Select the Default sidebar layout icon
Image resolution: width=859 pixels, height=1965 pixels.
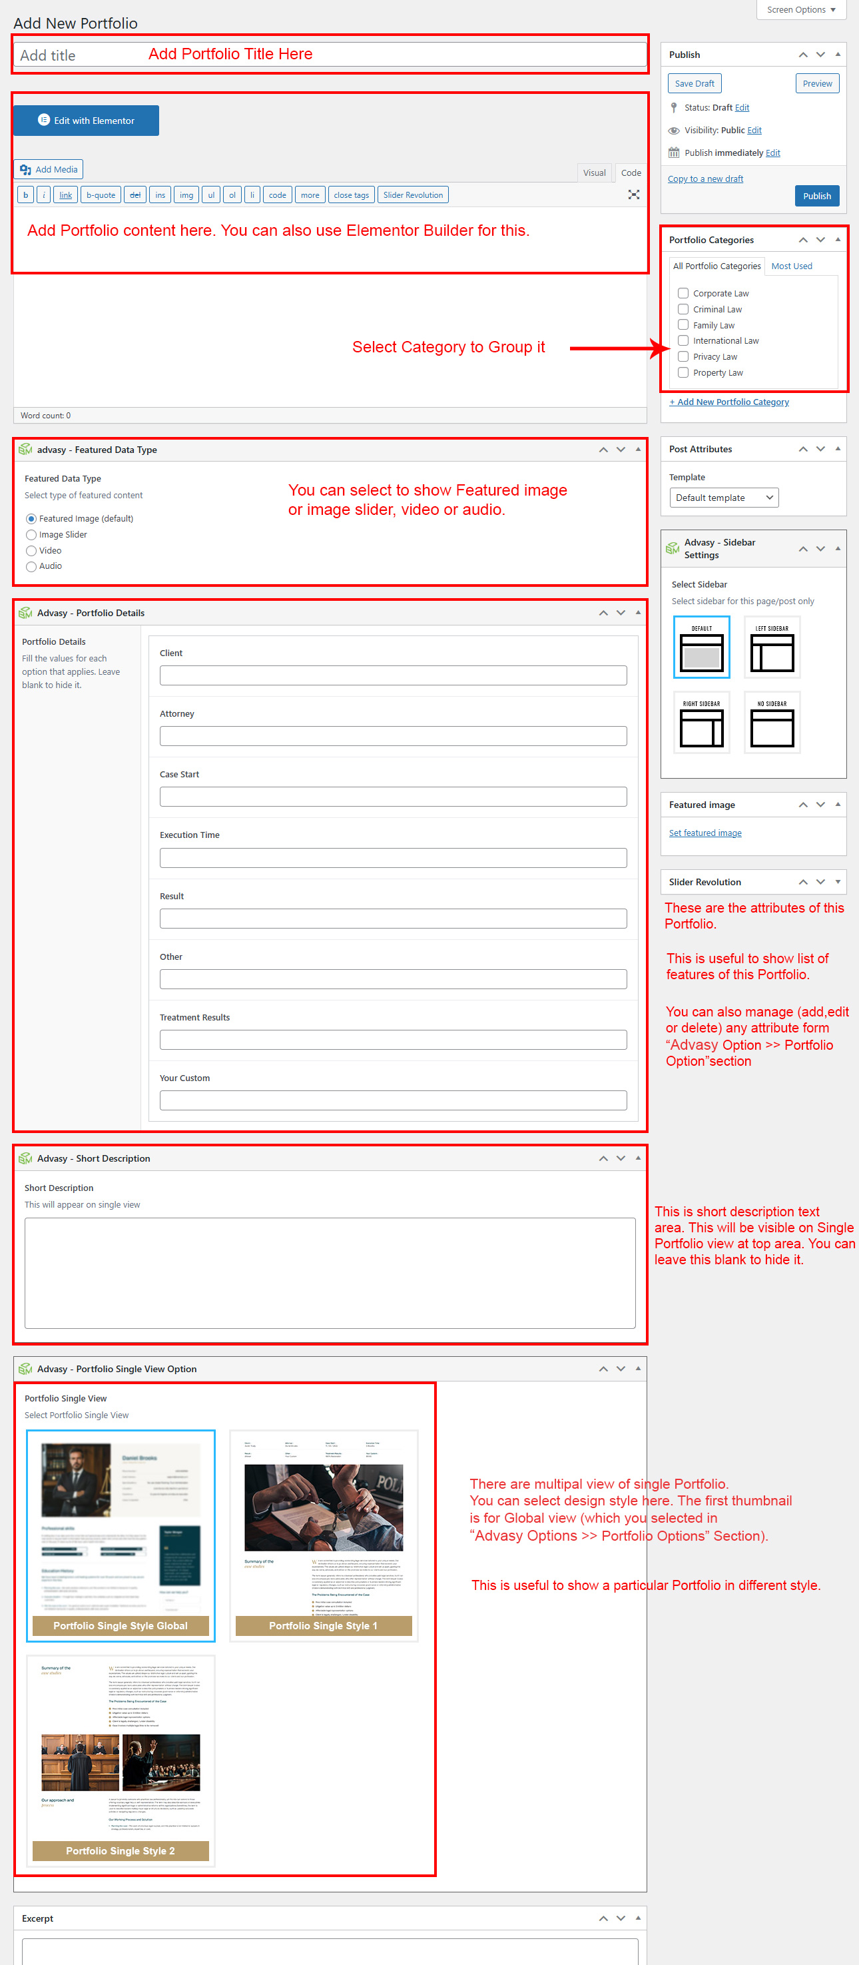701,647
